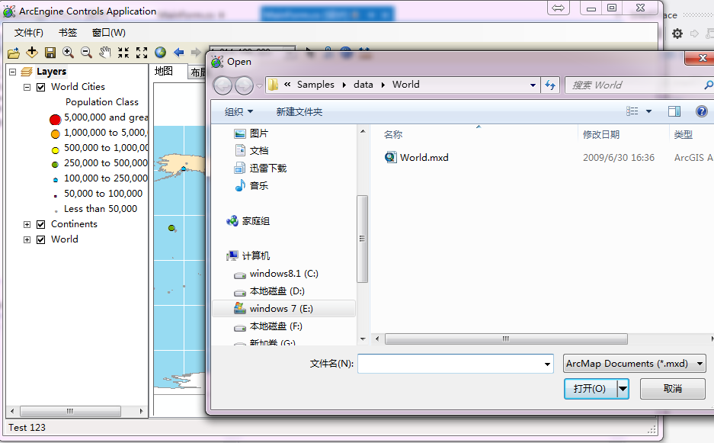The image size is (714, 443).
Task: Select the windows 7 (E:) drive
Action: (283, 309)
